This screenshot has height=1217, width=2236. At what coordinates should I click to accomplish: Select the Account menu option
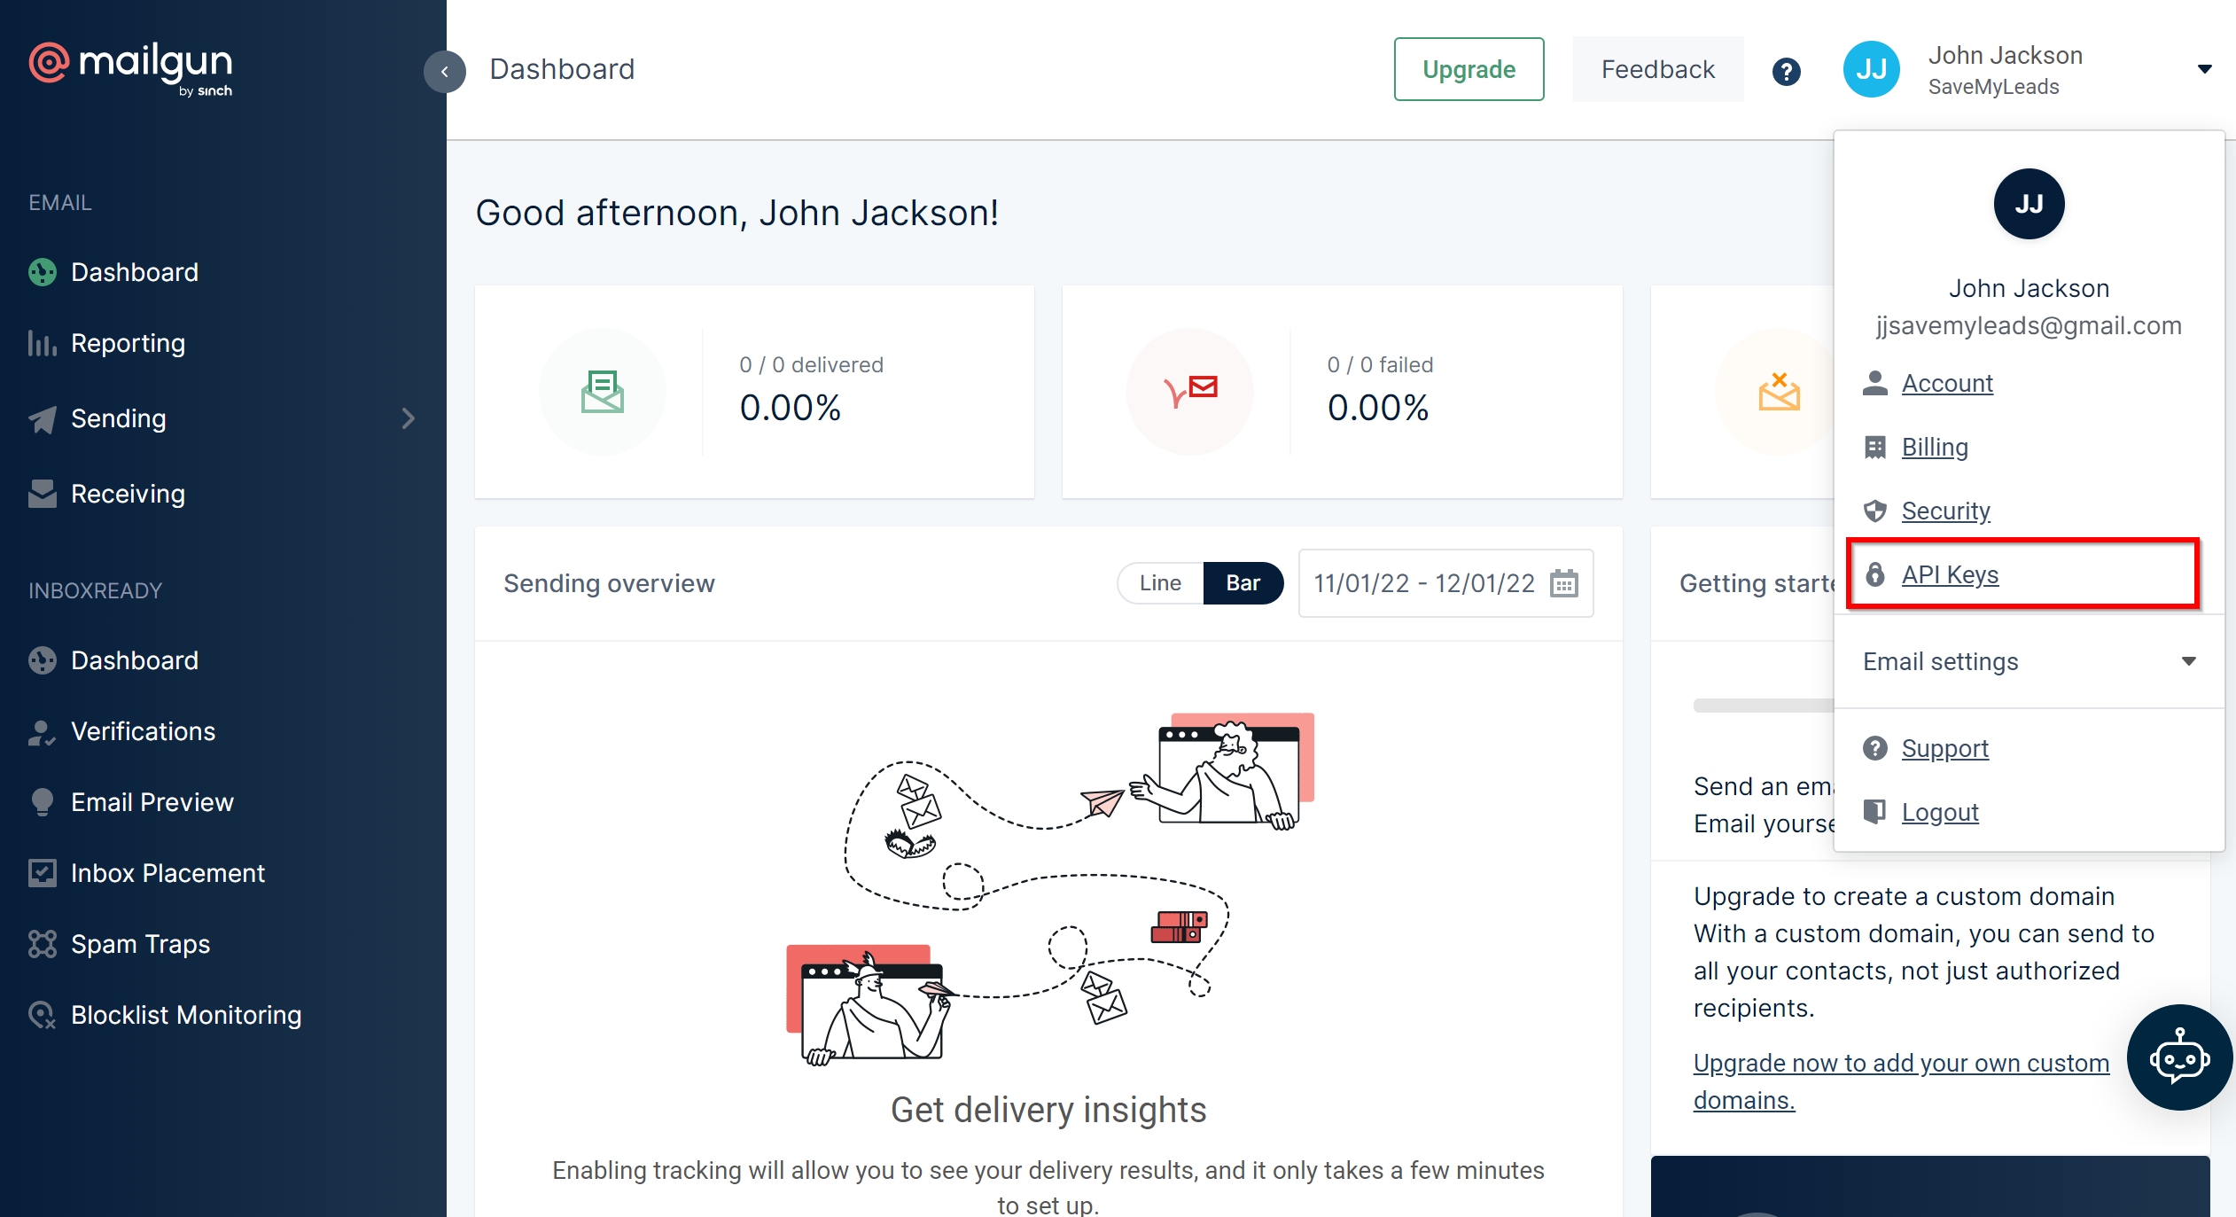[x=1944, y=382]
